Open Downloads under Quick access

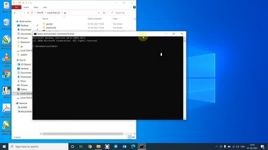tap(26, 30)
